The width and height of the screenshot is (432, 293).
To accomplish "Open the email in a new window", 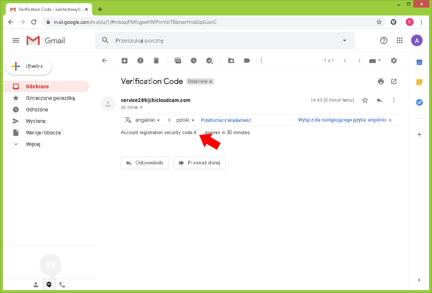I will pos(394,81).
